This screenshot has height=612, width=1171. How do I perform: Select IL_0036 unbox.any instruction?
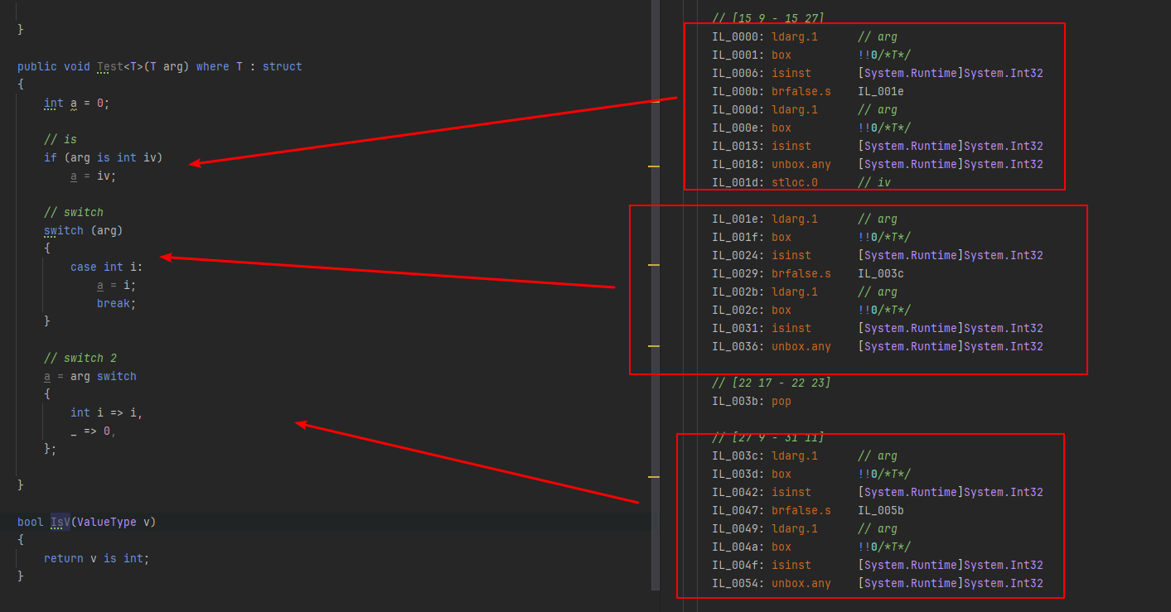click(877, 346)
